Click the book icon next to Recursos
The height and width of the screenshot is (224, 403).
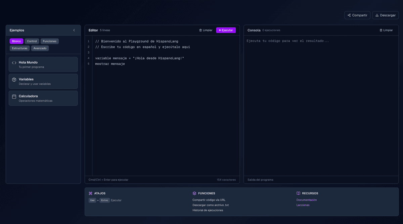tap(298, 193)
